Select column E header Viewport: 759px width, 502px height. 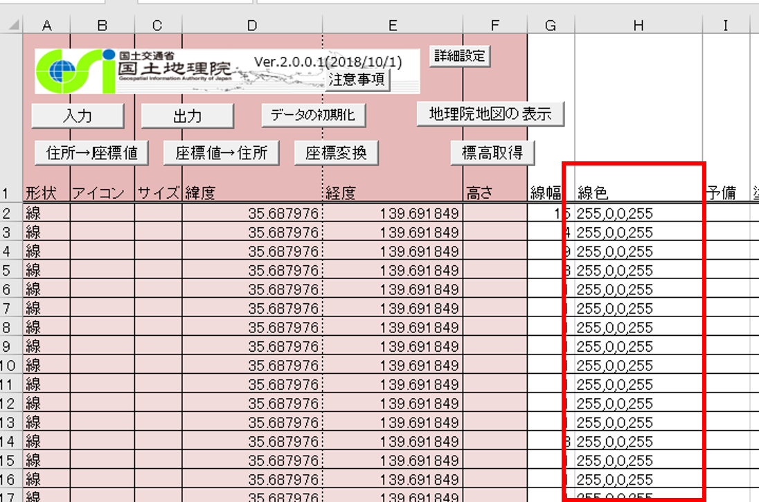point(393,25)
